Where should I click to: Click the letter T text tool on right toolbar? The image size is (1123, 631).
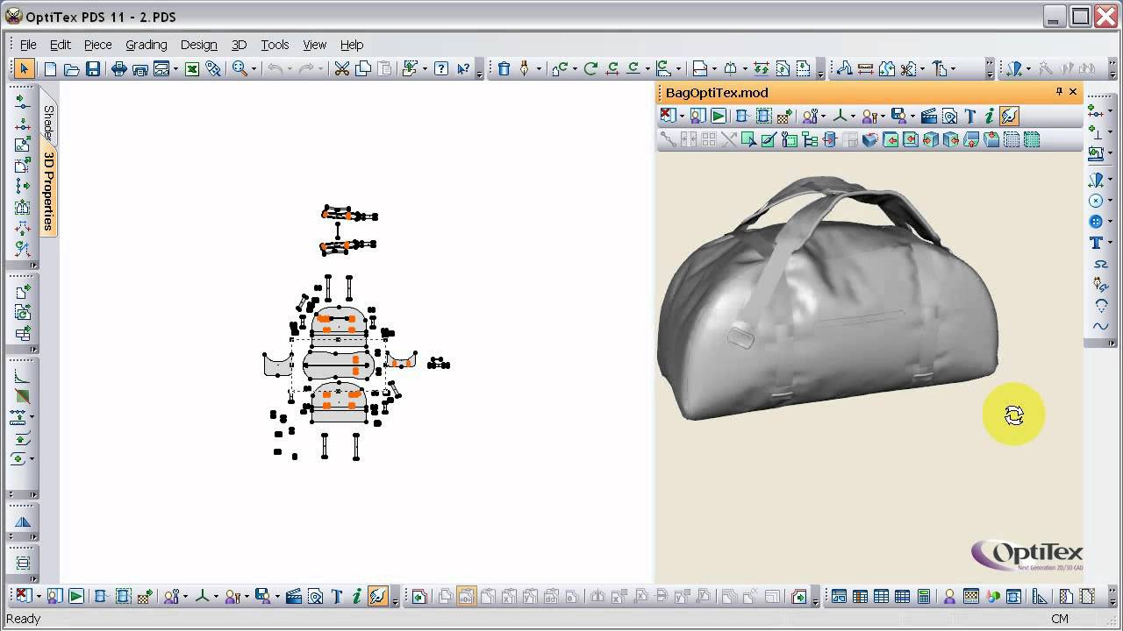pos(1096,243)
